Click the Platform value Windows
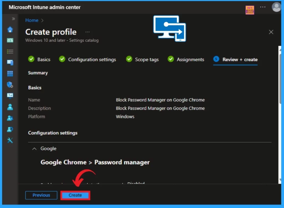Image resolution: width=284 pixels, height=208 pixels. (x=125, y=117)
